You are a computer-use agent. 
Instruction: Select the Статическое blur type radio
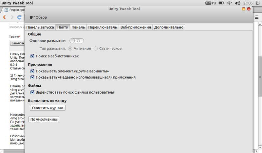pyautogui.click(x=96, y=48)
